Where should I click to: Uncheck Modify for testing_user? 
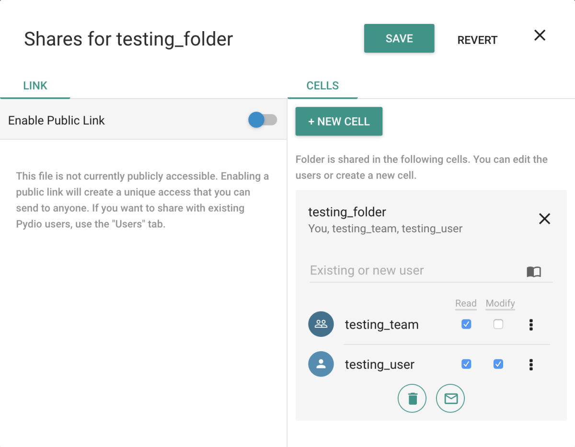click(498, 364)
